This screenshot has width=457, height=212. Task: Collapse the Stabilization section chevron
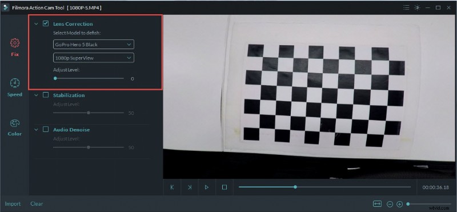pos(36,95)
